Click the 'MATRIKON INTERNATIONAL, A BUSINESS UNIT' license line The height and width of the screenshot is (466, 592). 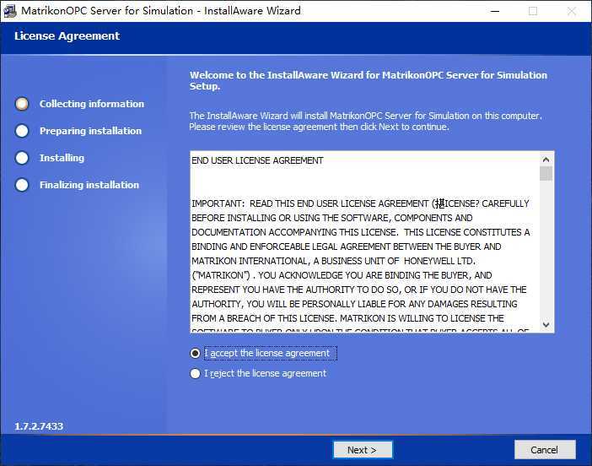pos(334,261)
